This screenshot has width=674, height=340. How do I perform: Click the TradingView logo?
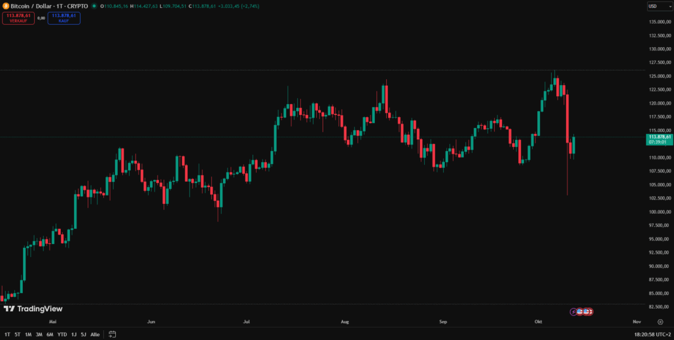coord(33,309)
